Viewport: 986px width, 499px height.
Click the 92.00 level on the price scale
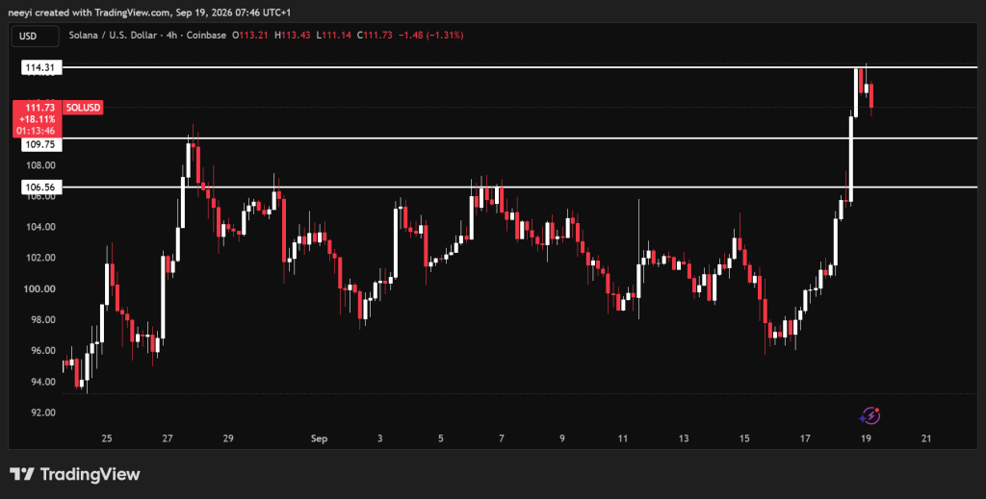click(40, 412)
